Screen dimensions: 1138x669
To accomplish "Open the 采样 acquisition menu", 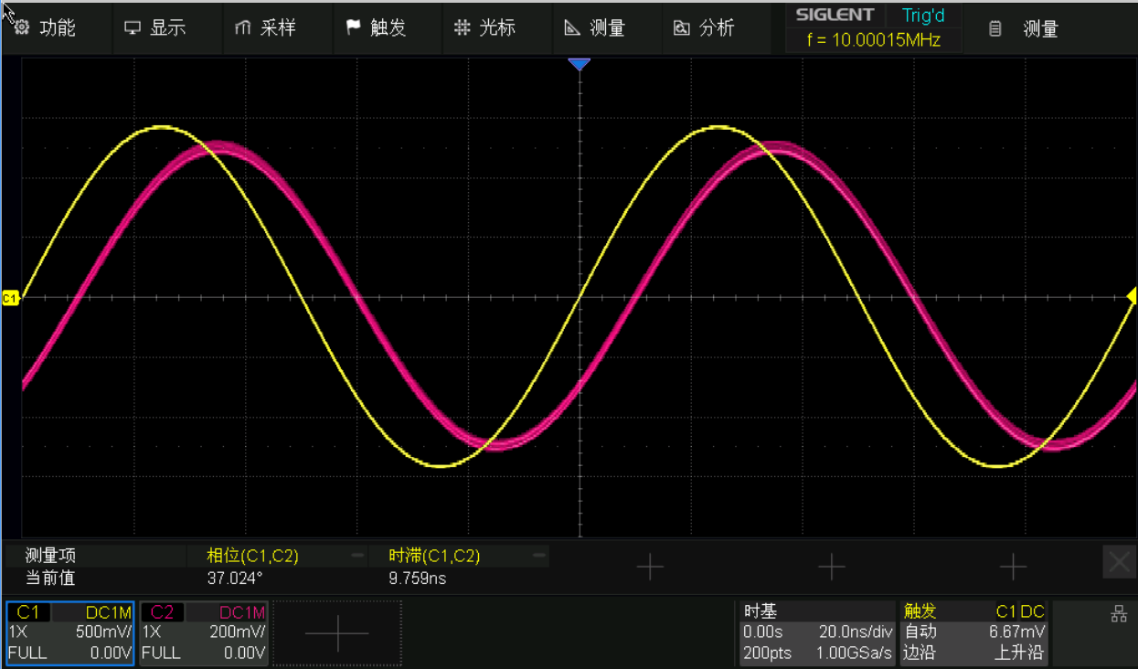I will click(x=266, y=27).
